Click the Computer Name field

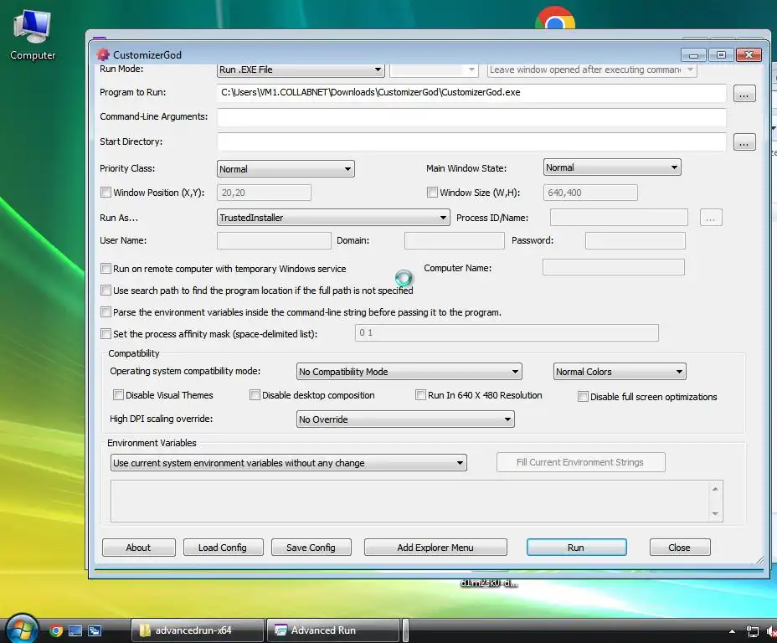[614, 267]
